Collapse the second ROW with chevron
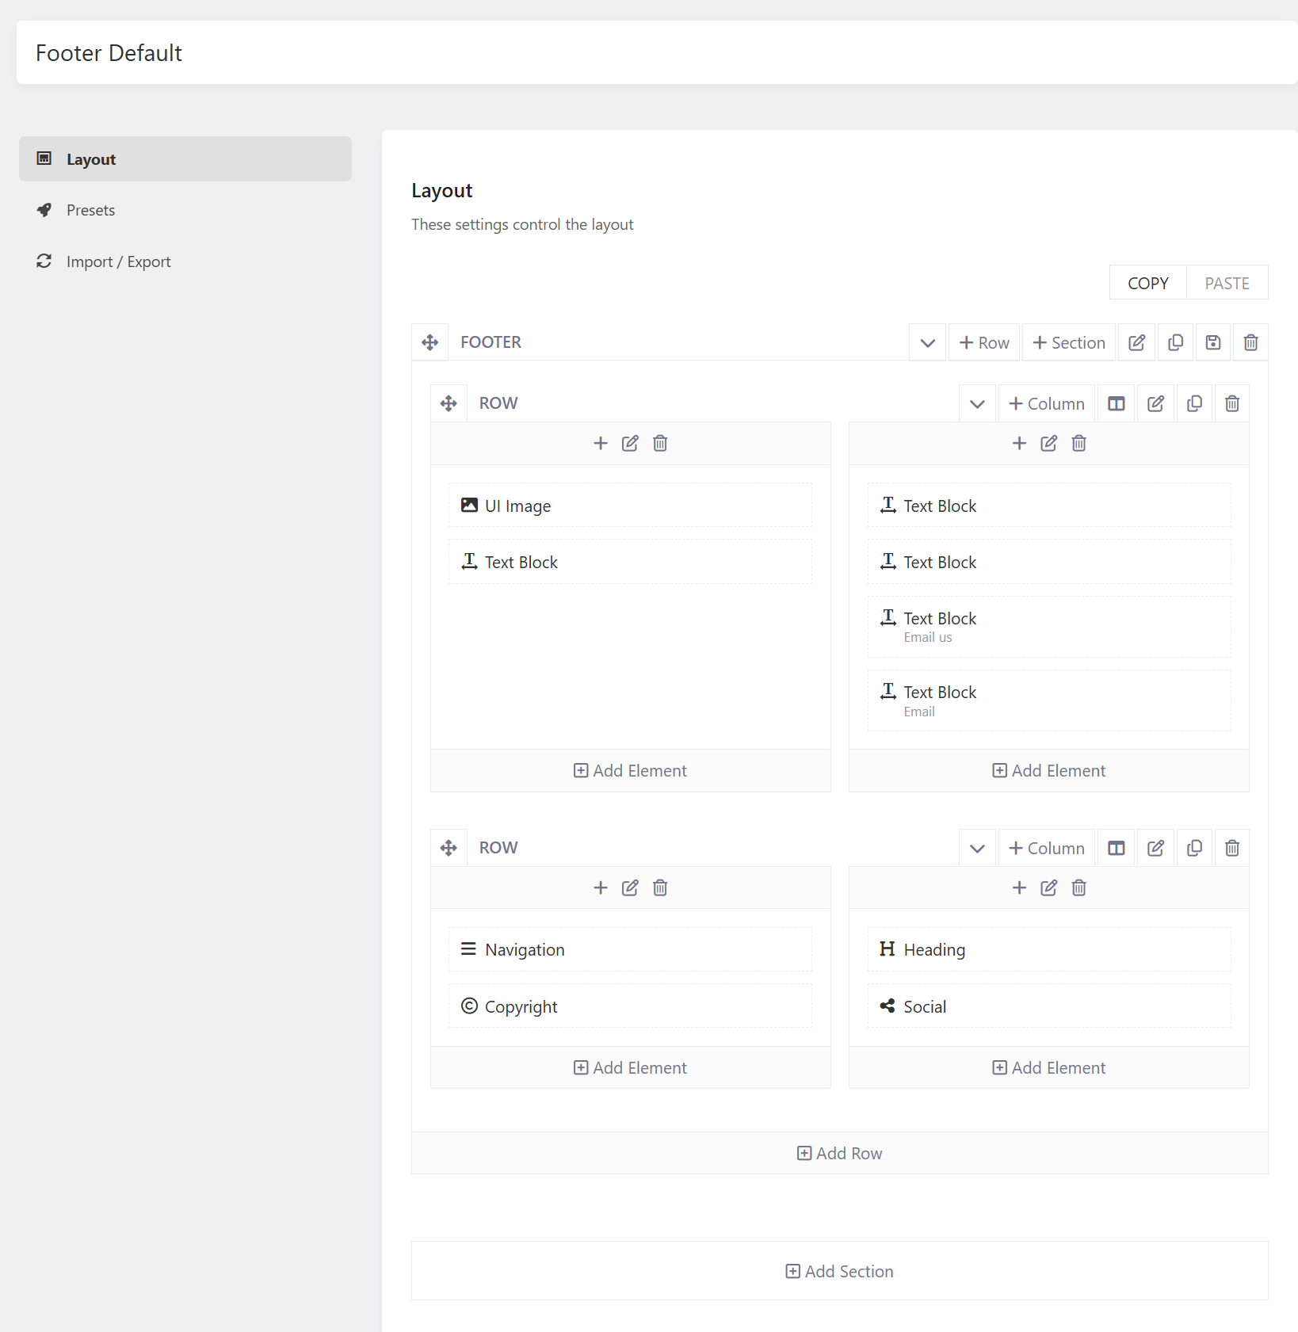1298x1332 pixels. pyautogui.click(x=977, y=848)
